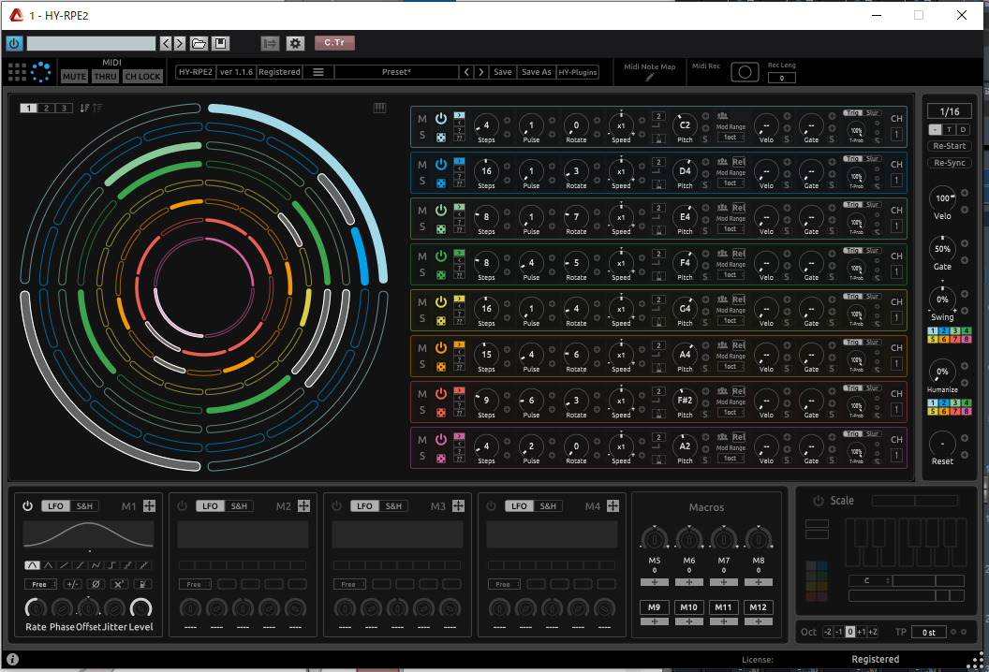This screenshot has height=672, width=989.
Task: Open the Free sync mode dropdown in M1
Action: (41, 584)
